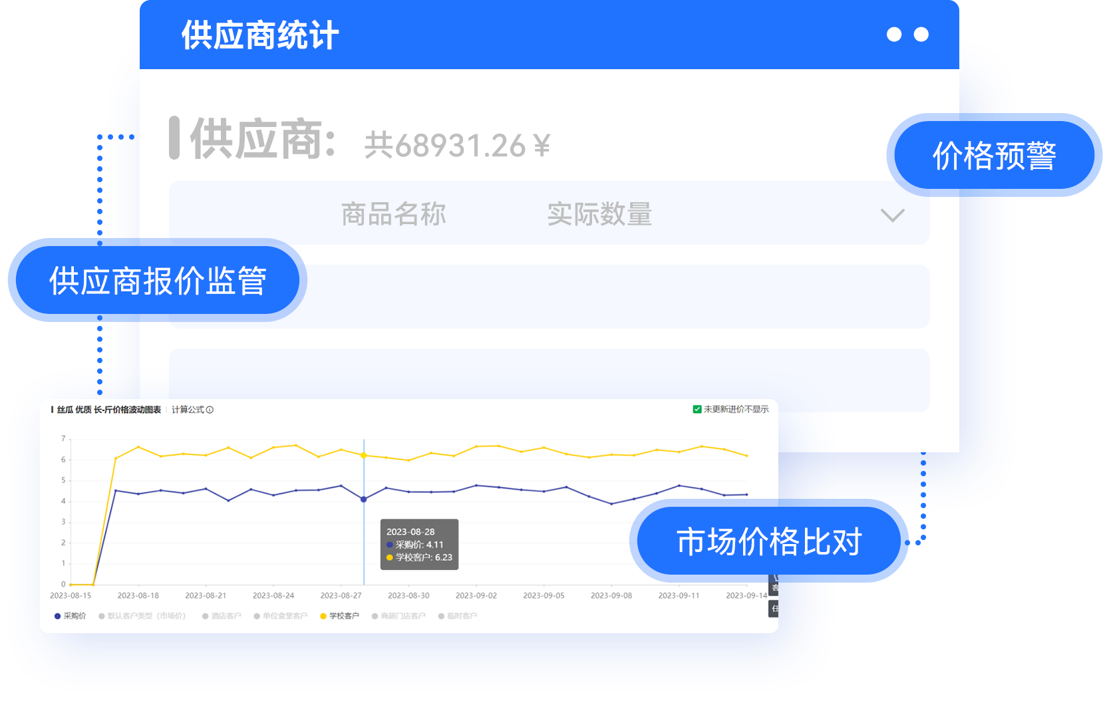This screenshot has width=1103, height=701.
Task: Click the 计算公式 label link
Action: coord(188,410)
